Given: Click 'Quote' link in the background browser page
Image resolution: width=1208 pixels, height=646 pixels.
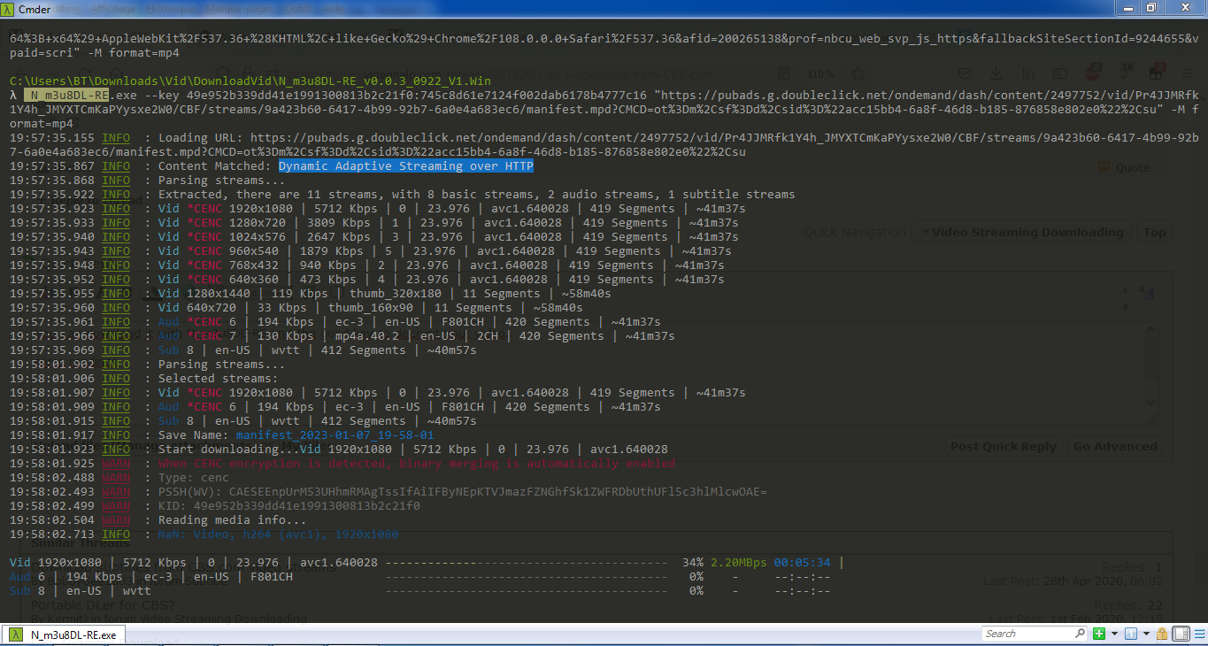Looking at the screenshot, I should coord(1125,167).
